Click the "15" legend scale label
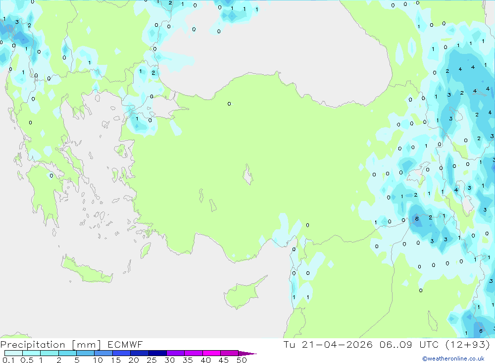The width and height of the screenshot is (495, 363). coord(116,360)
